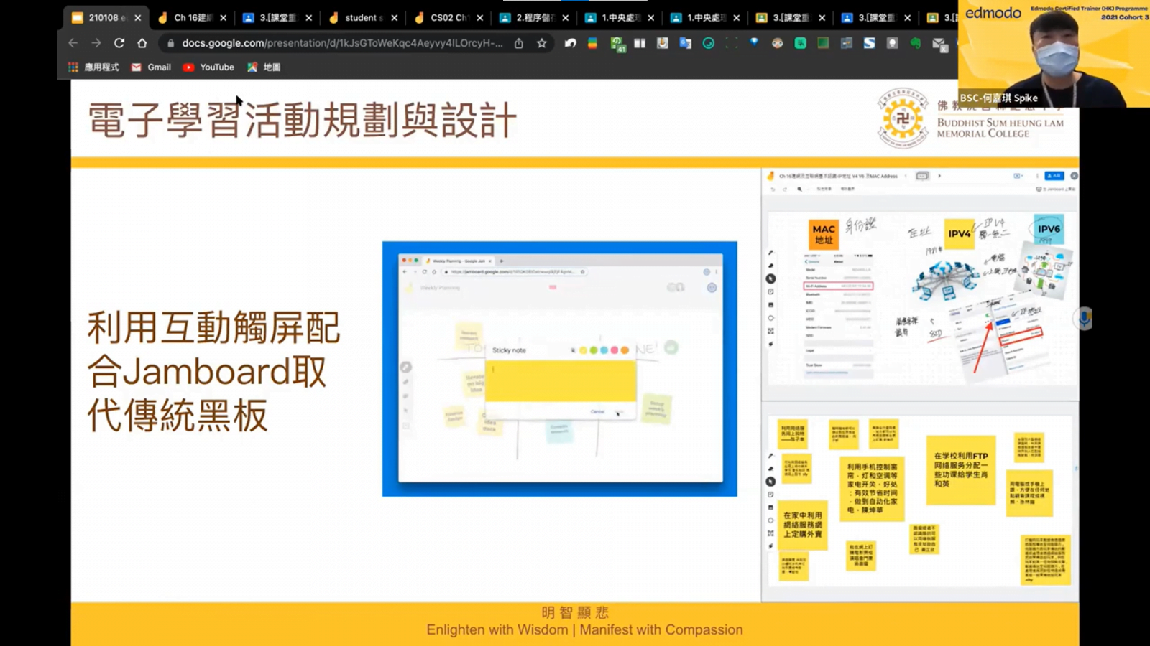Pick the blue sticky note color swatch

604,350
